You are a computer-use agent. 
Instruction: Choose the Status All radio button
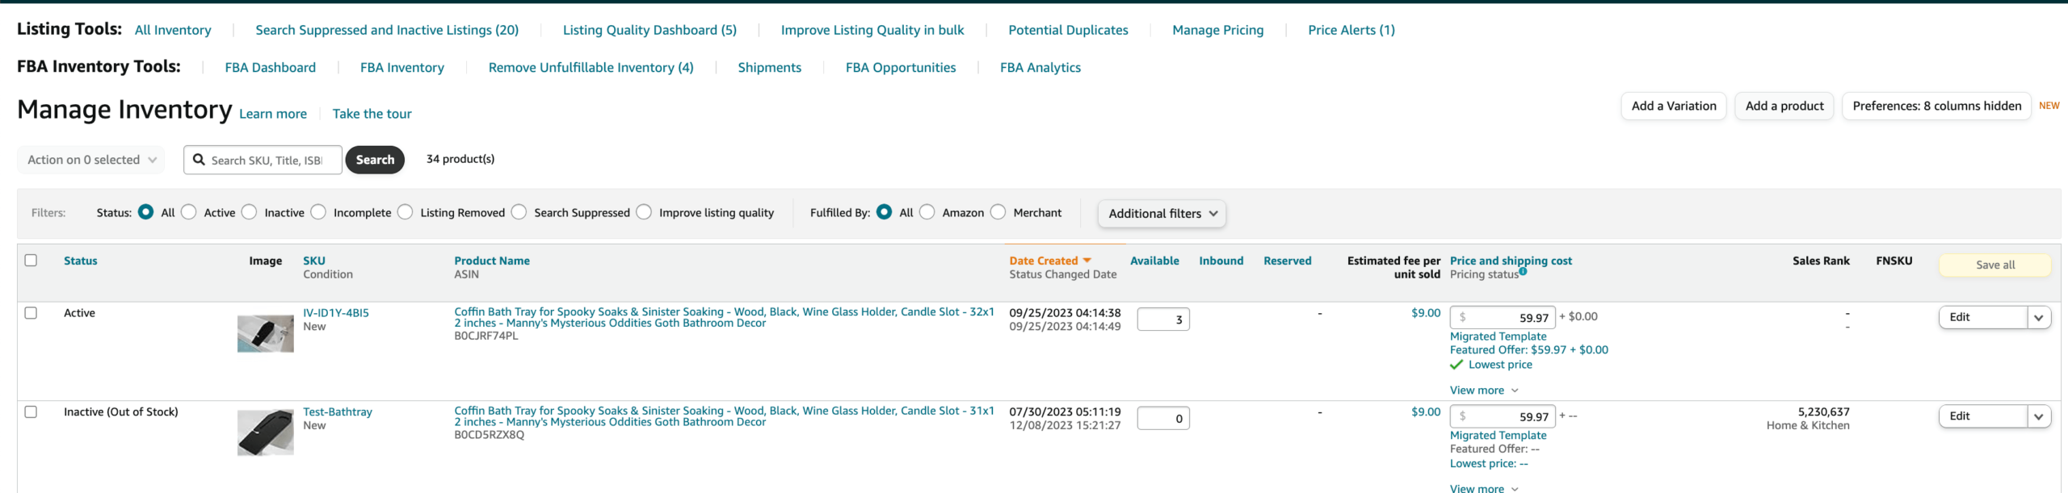(x=145, y=212)
